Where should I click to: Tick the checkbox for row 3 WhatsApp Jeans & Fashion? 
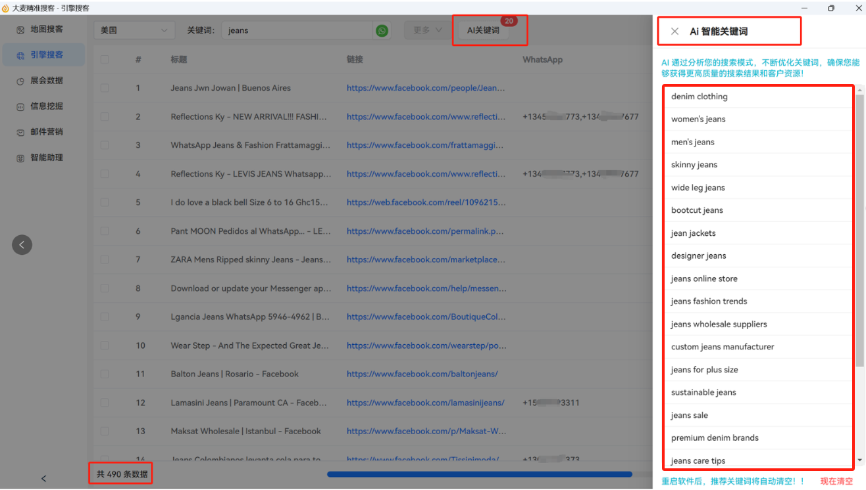coord(105,145)
